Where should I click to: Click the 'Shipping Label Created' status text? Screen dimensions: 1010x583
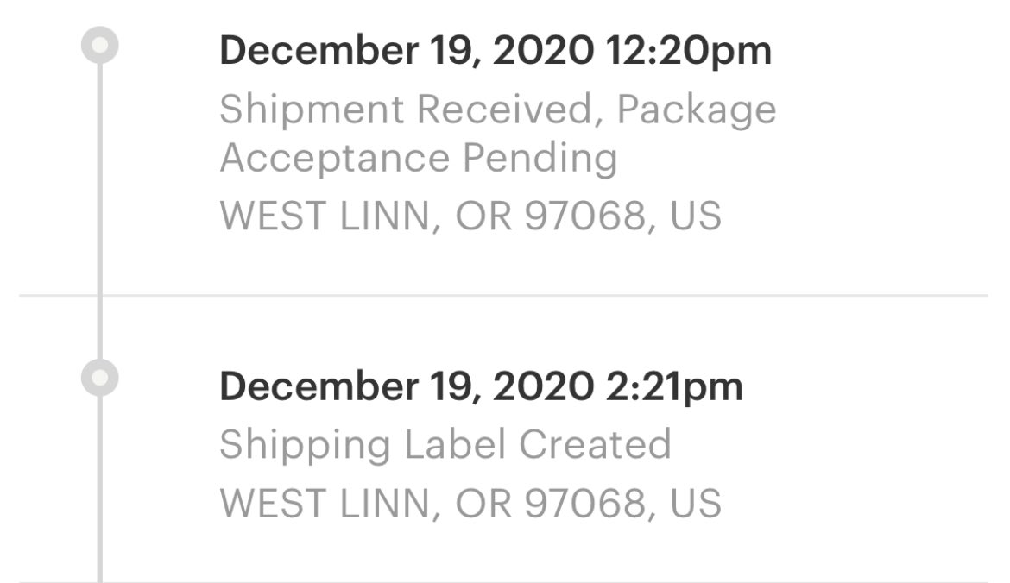(445, 444)
